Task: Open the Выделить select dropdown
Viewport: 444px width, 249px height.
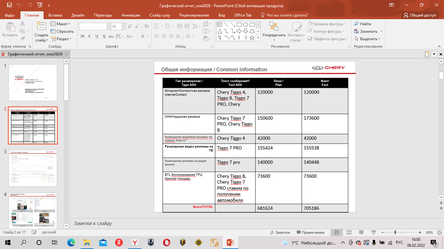Action: click(367, 39)
